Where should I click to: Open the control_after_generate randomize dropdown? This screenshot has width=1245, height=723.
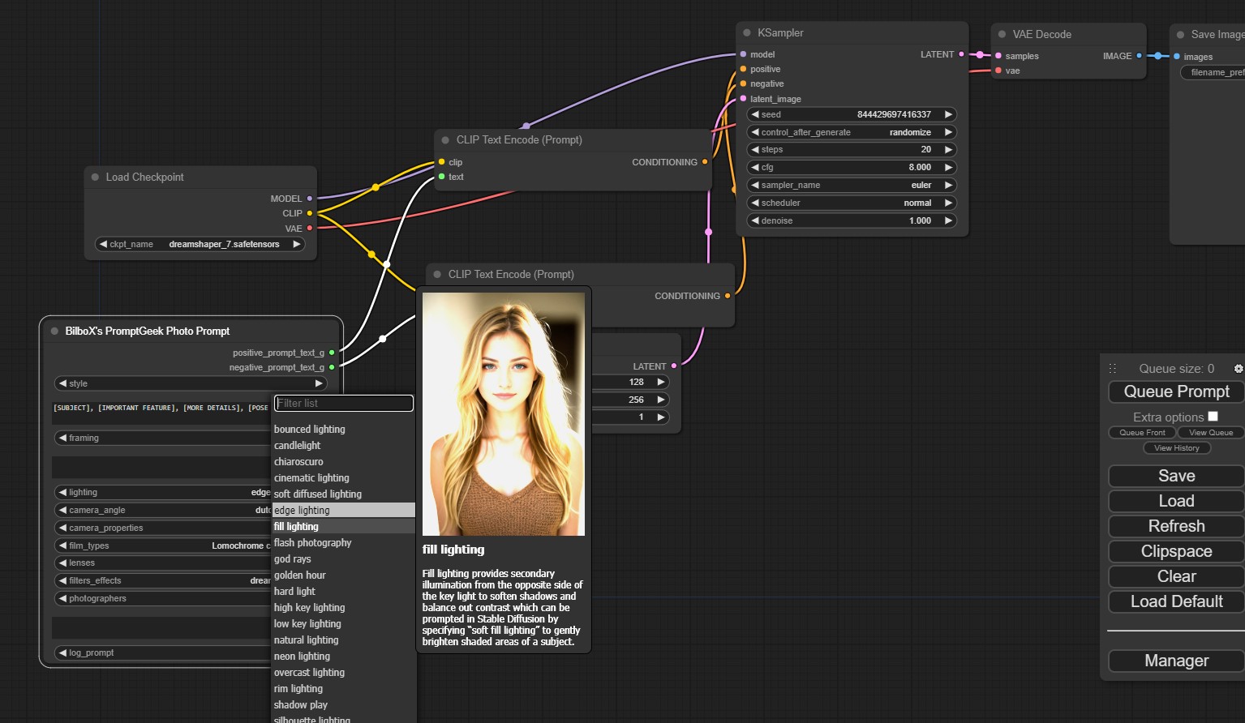tap(852, 132)
